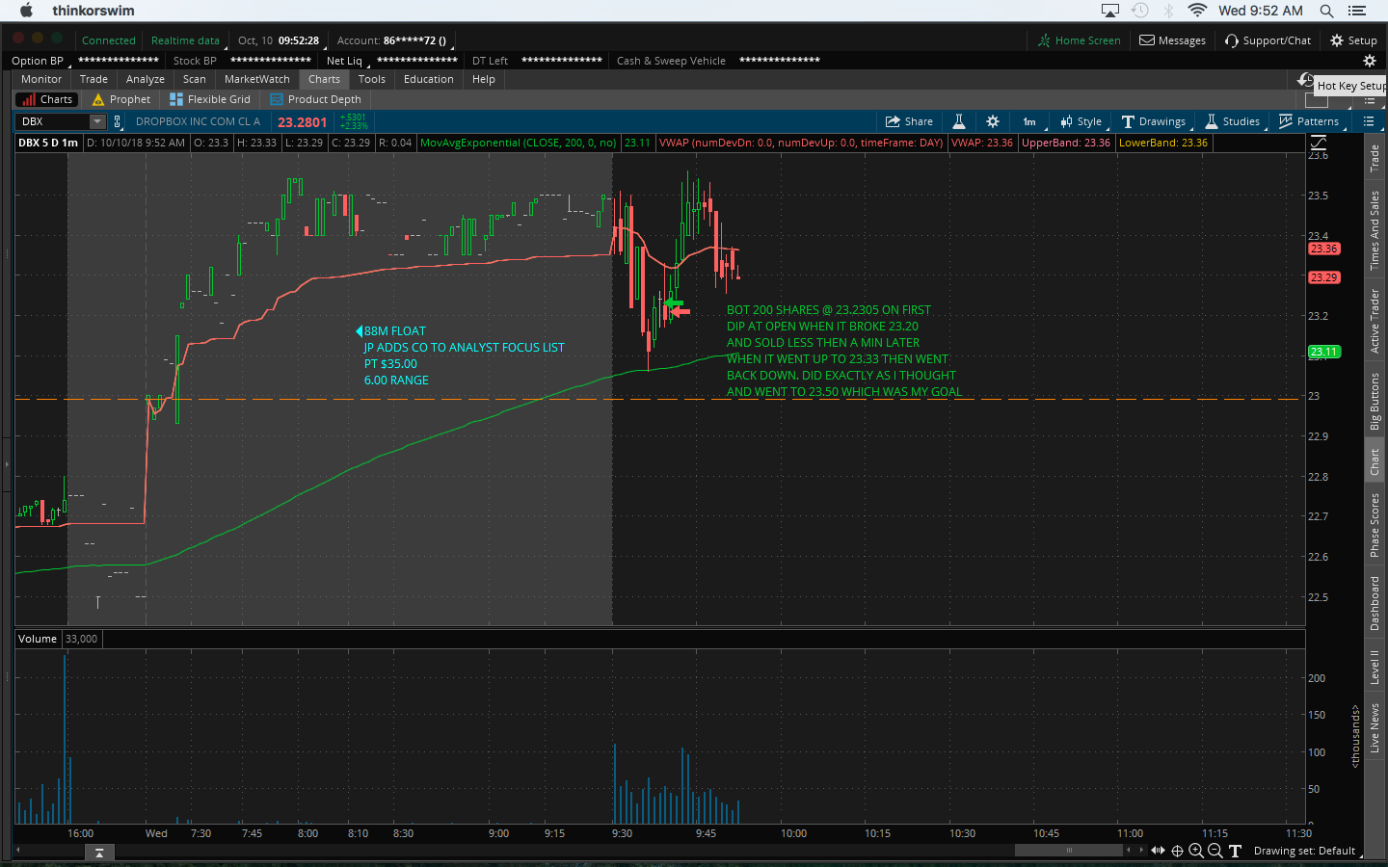1388x867 pixels.
Task: Open Product Depth icon
Action: [x=277, y=99]
